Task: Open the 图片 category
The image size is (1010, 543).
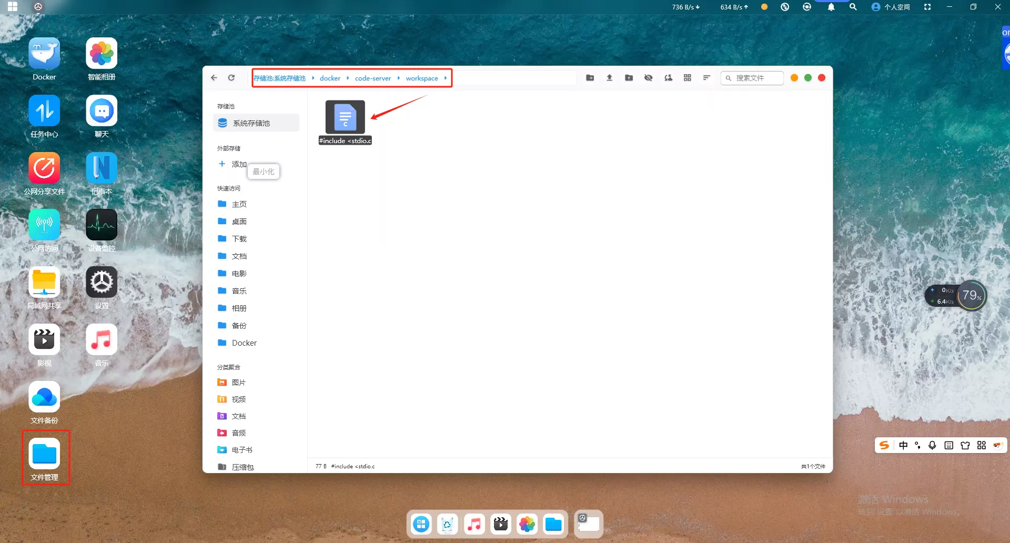Action: [238, 383]
